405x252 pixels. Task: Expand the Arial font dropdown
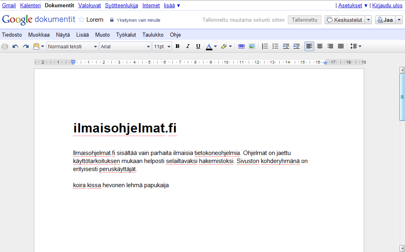click(x=126, y=46)
